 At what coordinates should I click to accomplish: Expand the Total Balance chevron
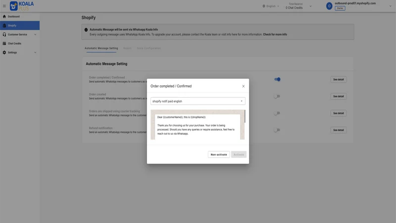[310, 6]
